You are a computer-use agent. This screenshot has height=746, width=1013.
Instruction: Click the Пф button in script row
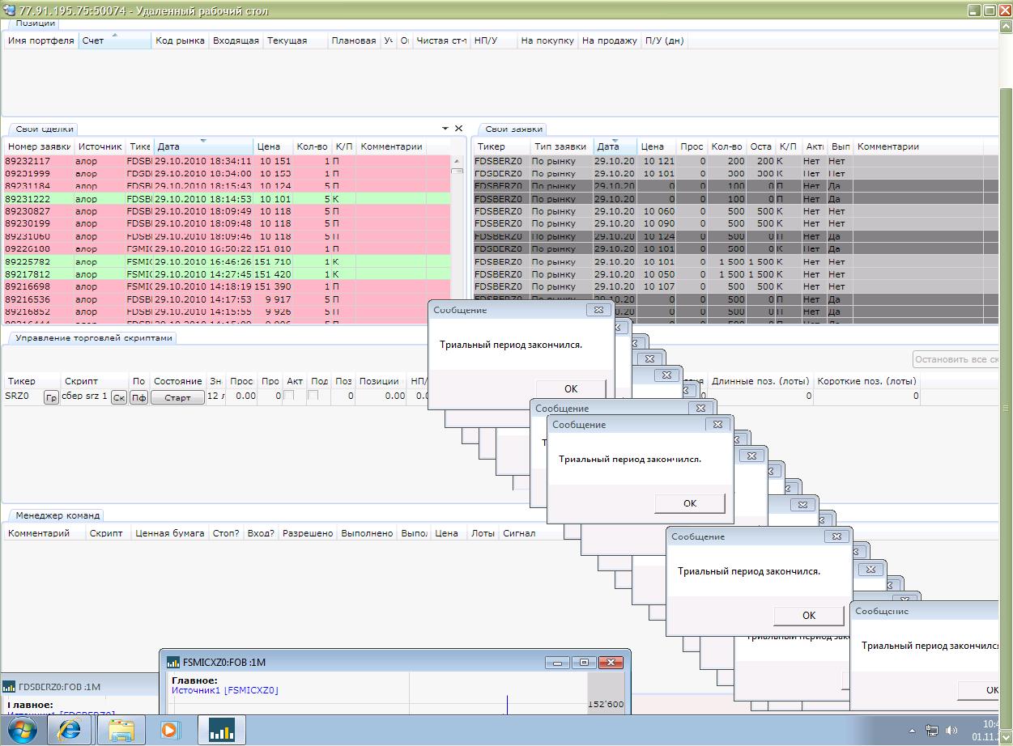[138, 397]
